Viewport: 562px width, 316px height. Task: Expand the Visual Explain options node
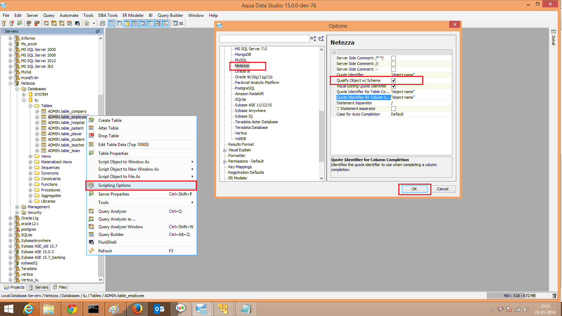(224, 150)
